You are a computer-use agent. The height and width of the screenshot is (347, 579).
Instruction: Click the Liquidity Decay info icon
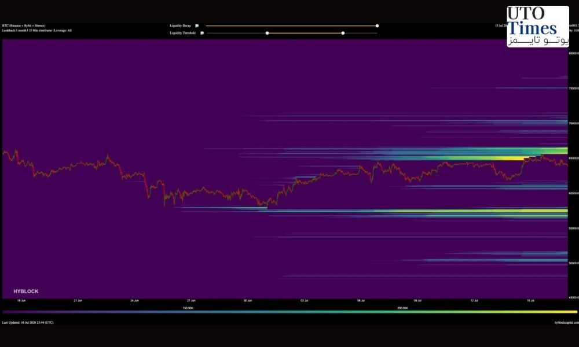[x=197, y=26]
